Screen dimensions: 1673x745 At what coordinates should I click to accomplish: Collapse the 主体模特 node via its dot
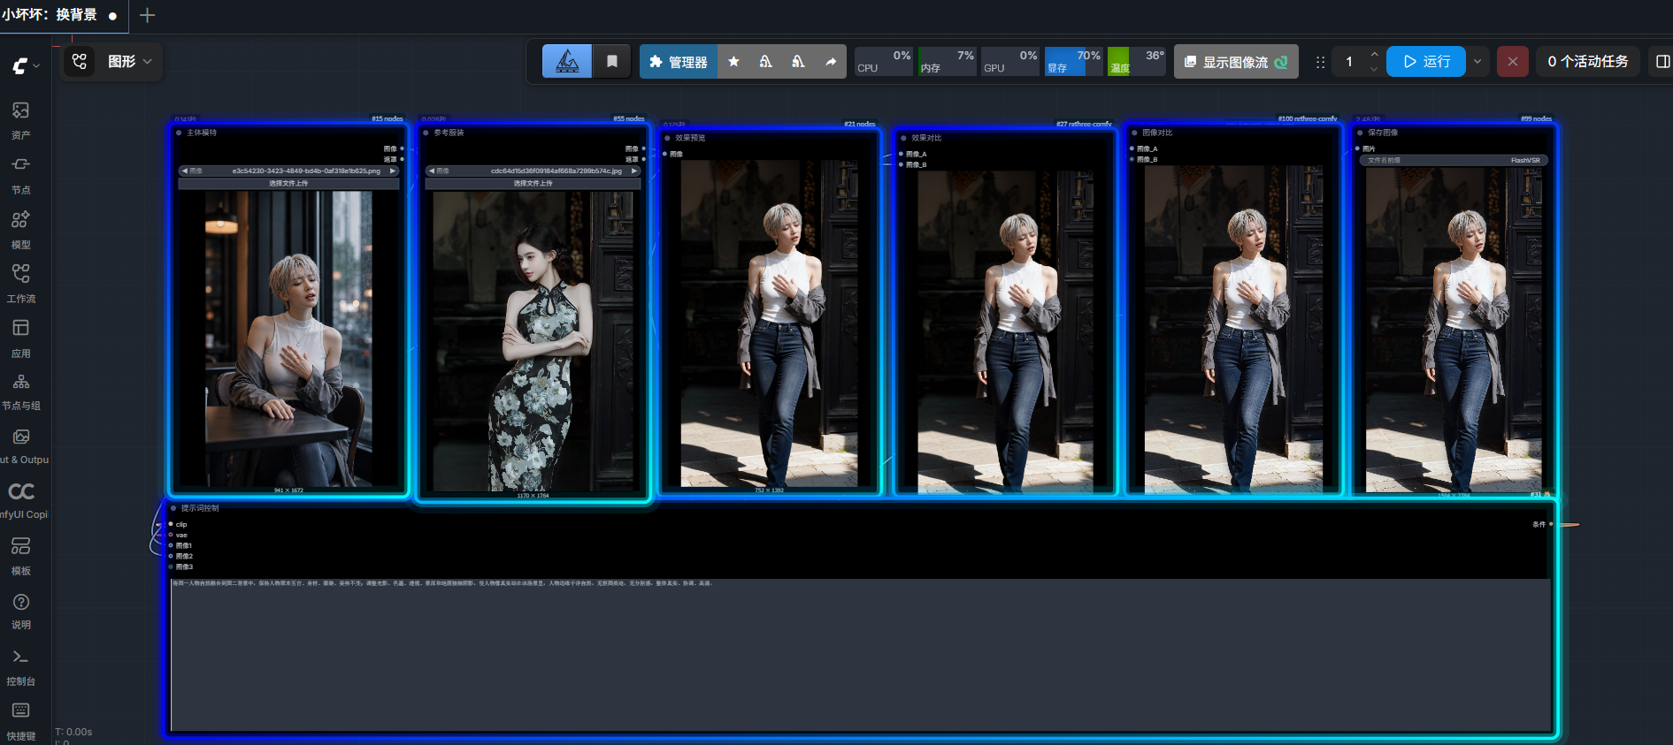coord(179,133)
